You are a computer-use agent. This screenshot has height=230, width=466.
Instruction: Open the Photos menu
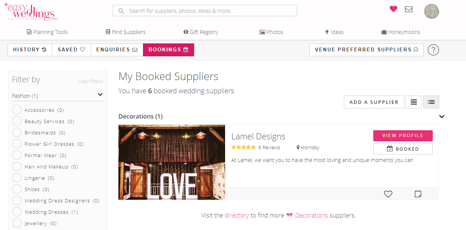click(271, 32)
